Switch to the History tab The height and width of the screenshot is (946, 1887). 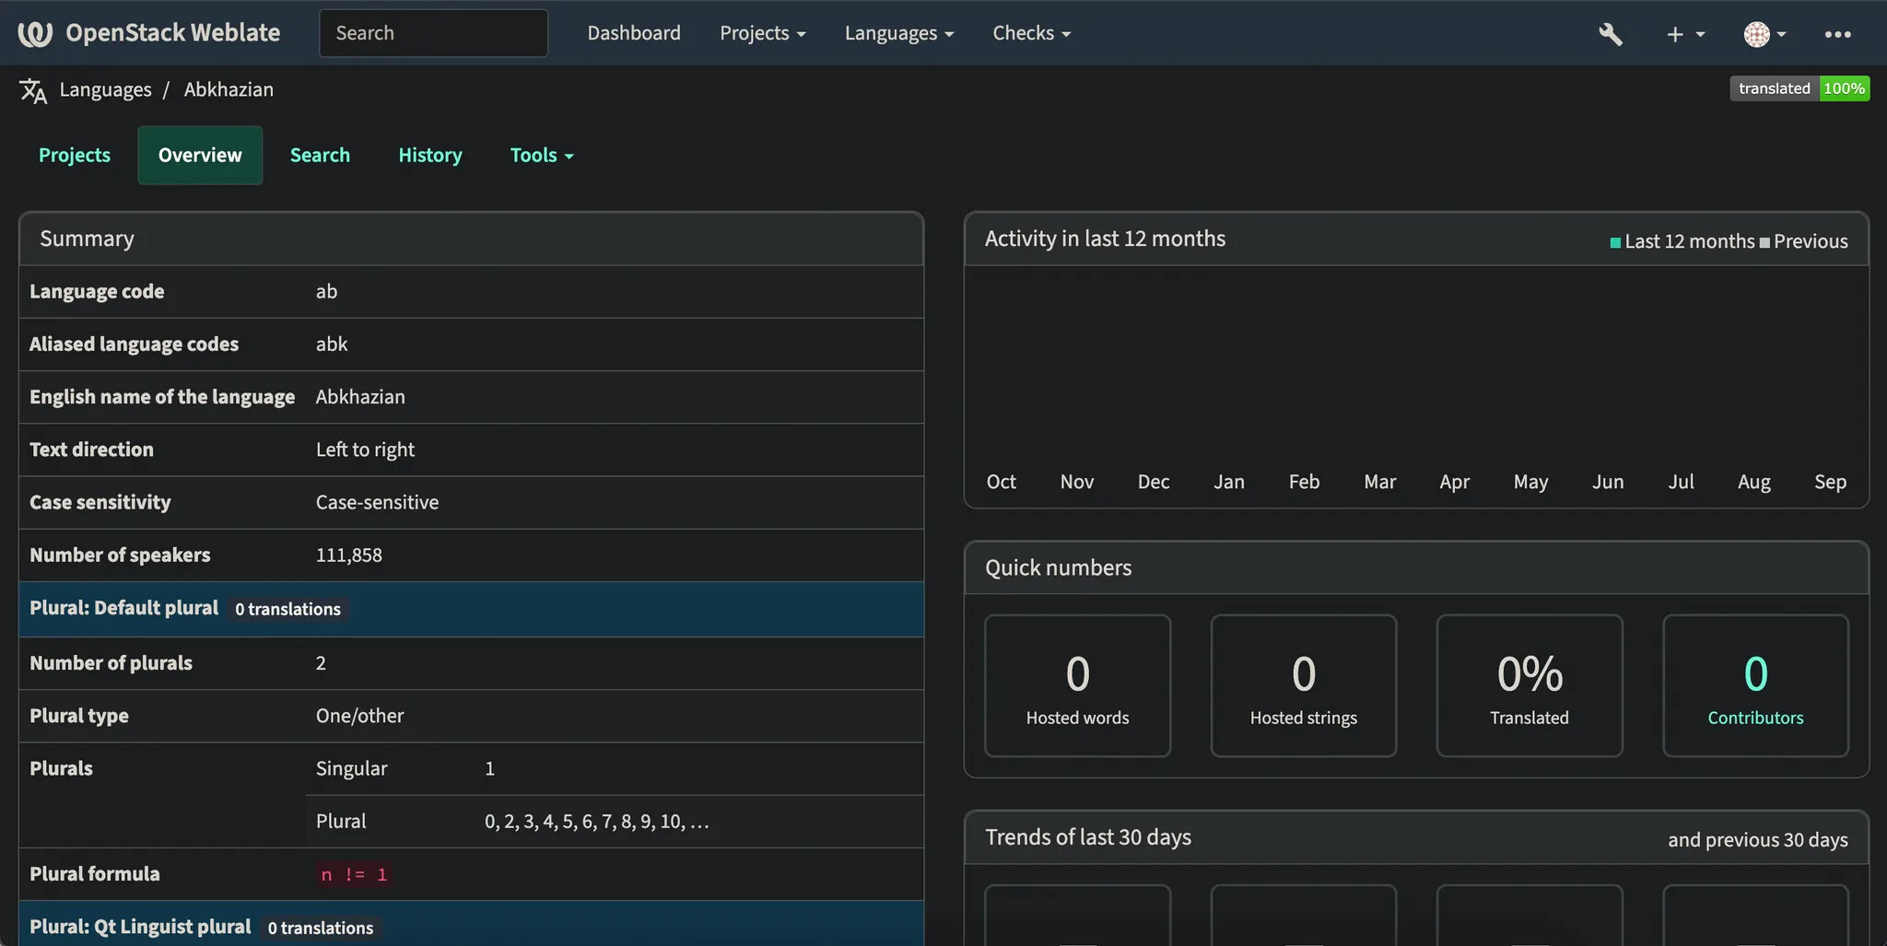pyautogui.click(x=429, y=156)
